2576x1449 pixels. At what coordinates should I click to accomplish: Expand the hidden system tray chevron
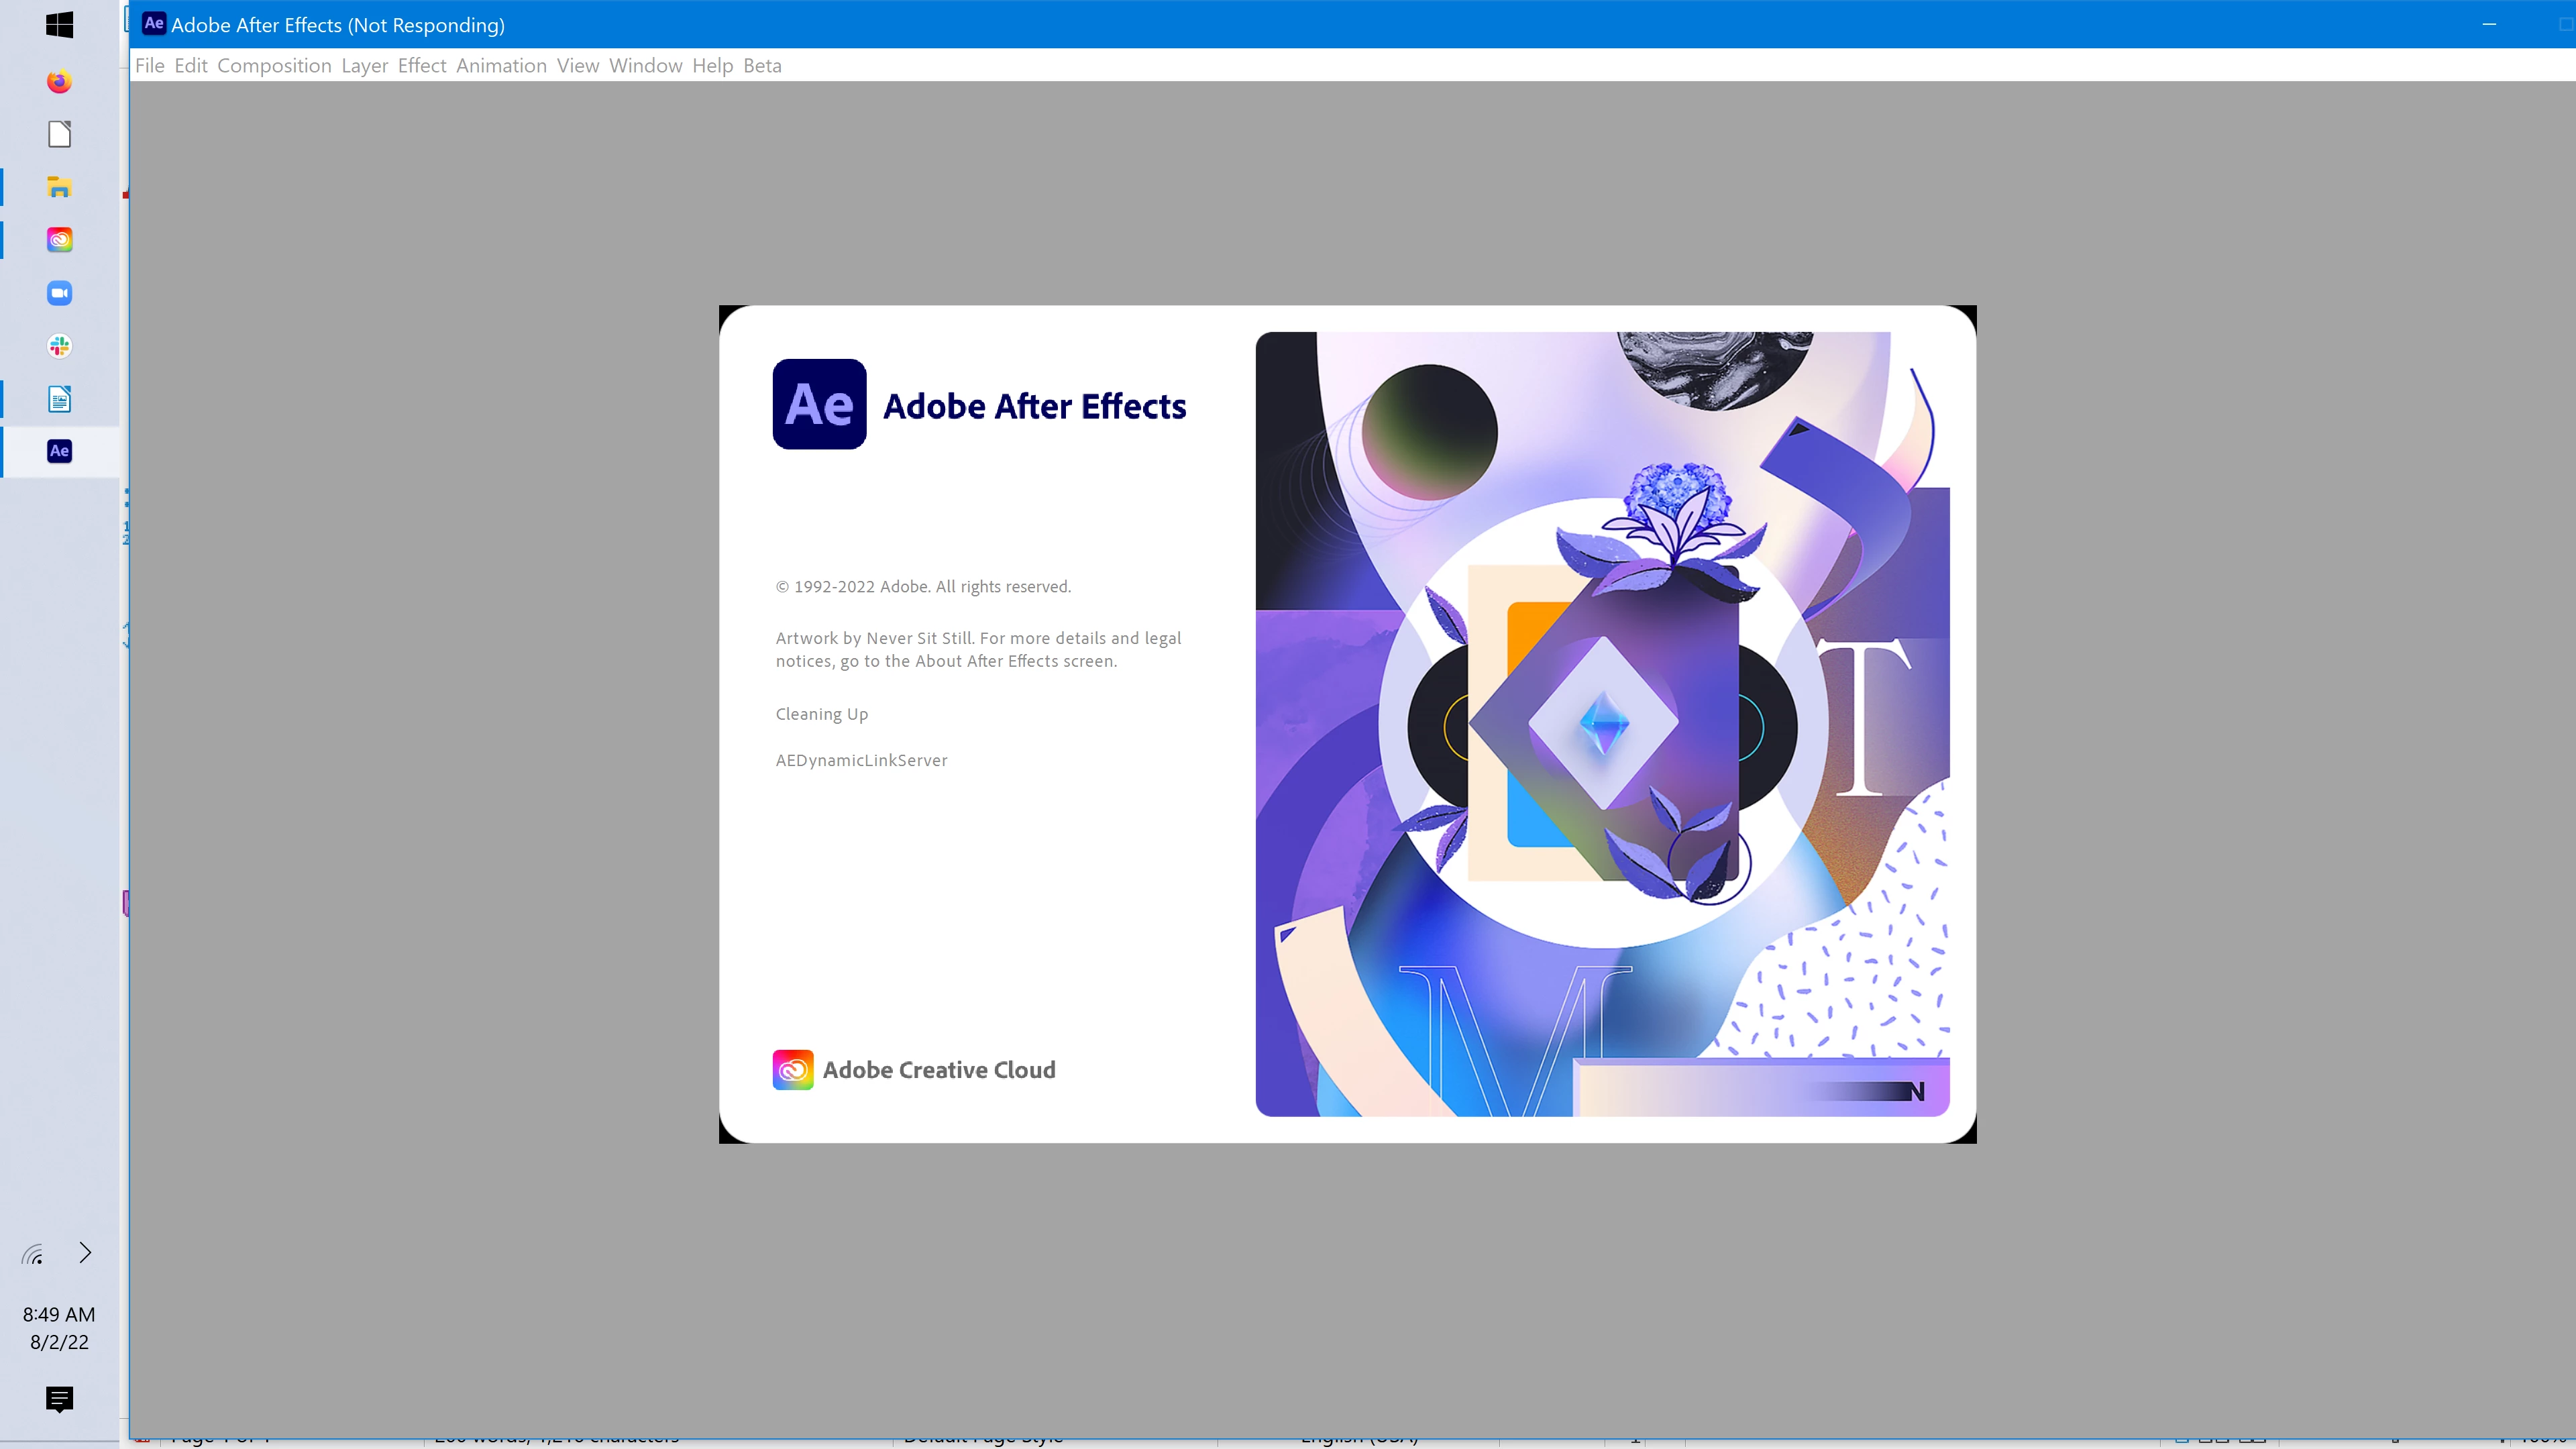[x=85, y=1253]
